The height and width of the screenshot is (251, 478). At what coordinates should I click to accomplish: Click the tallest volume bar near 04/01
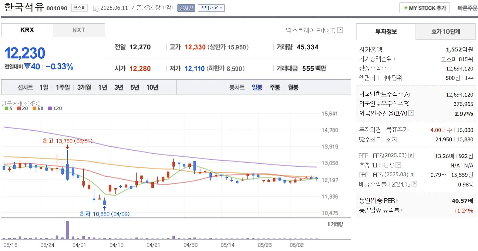[67, 230]
